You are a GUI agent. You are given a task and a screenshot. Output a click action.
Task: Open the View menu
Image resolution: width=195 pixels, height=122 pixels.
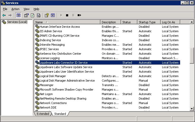[x=26, y=9]
